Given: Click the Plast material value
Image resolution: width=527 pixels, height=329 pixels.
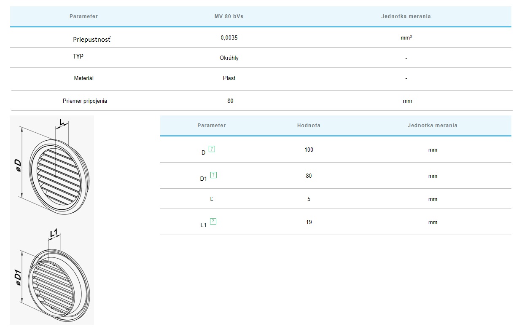Looking at the screenshot, I should click(x=229, y=78).
